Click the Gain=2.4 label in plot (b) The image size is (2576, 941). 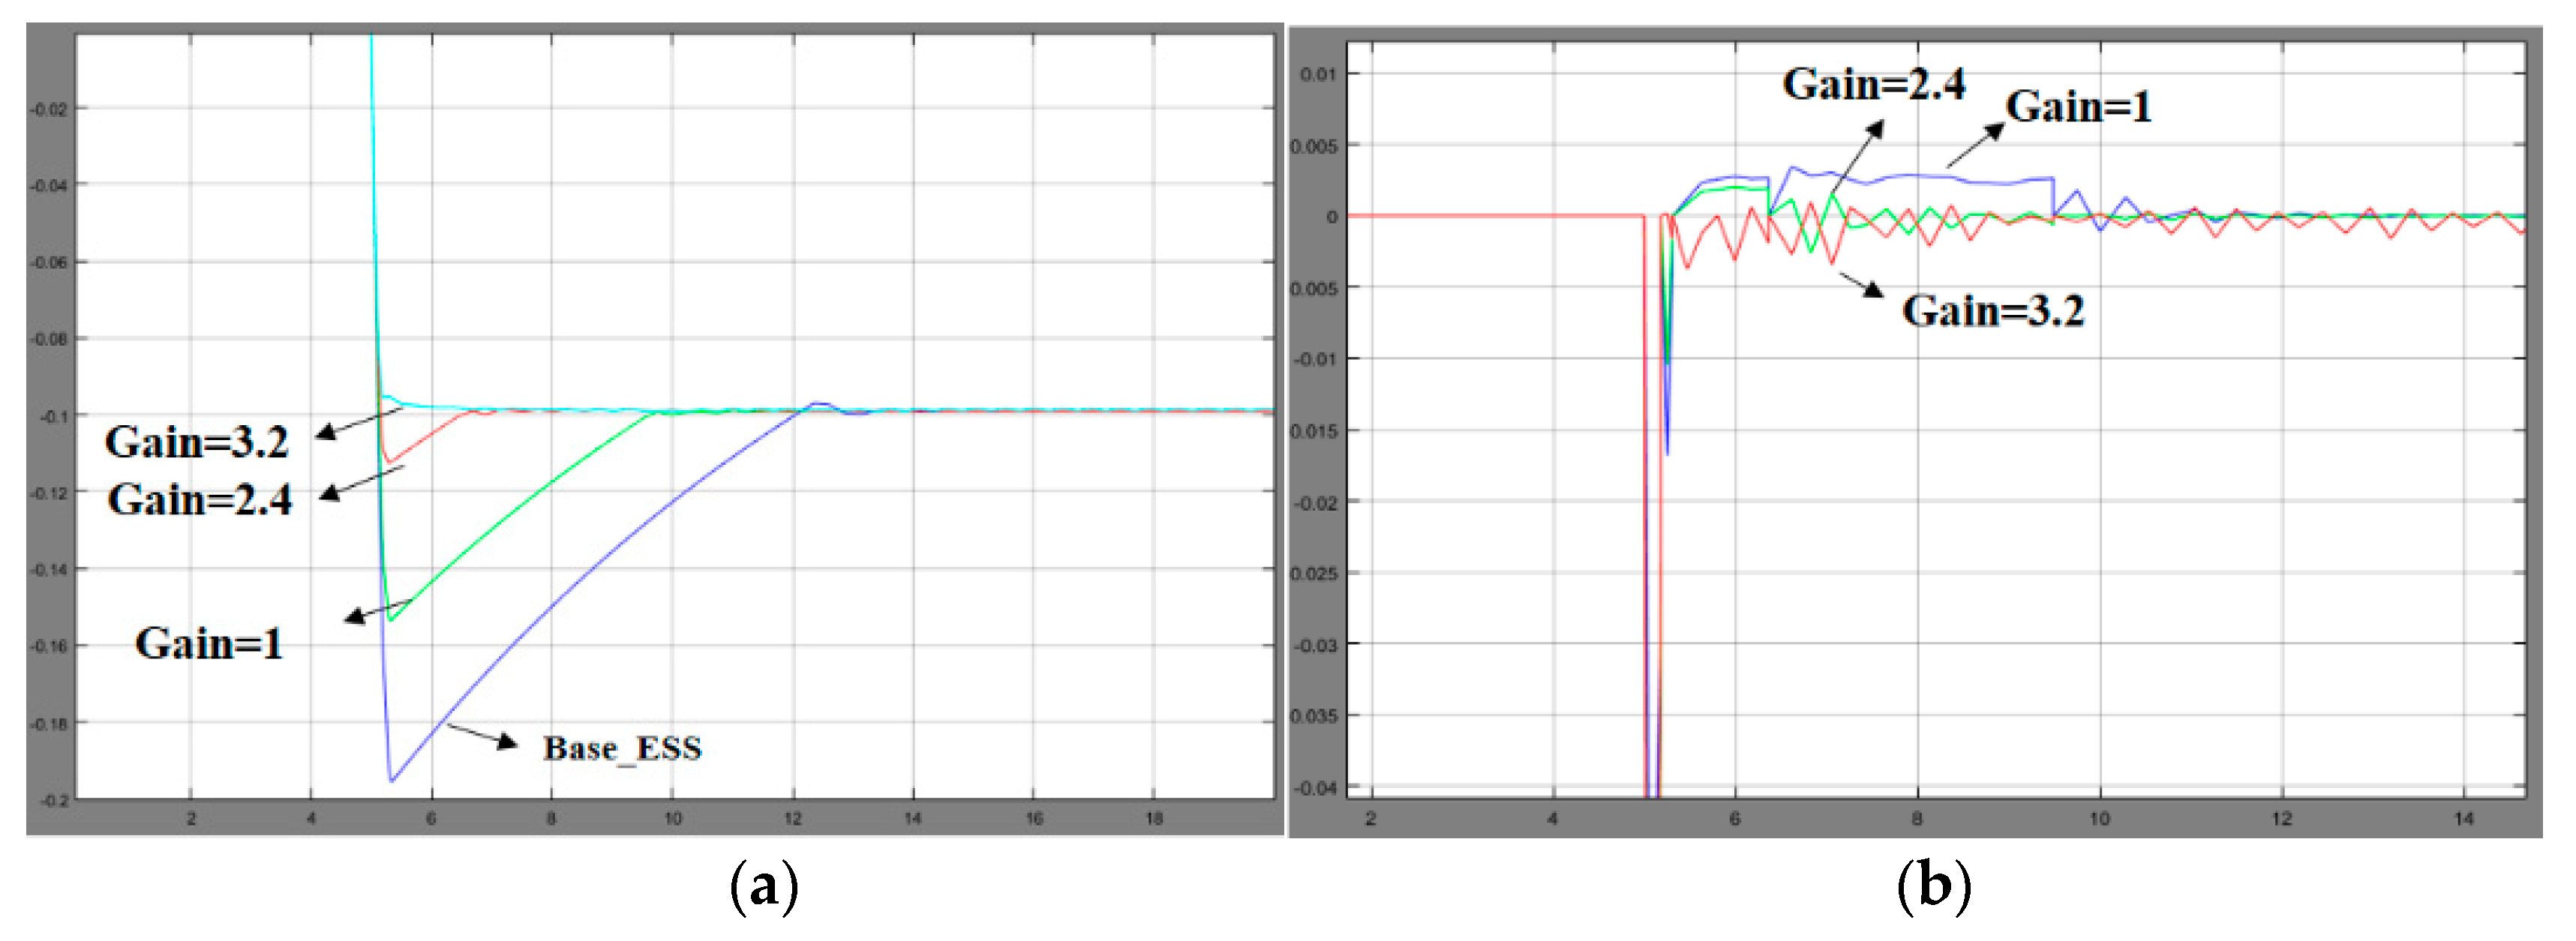(x=1873, y=84)
